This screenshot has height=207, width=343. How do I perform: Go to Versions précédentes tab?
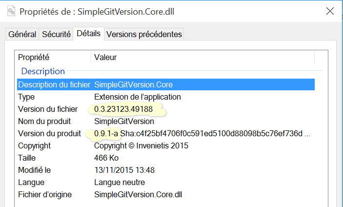click(144, 34)
